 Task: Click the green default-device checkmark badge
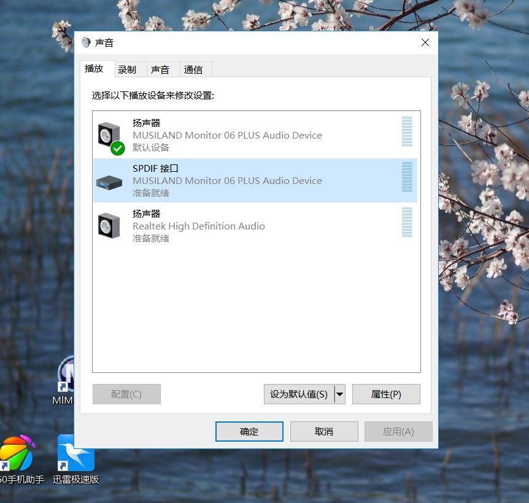[118, 148]
